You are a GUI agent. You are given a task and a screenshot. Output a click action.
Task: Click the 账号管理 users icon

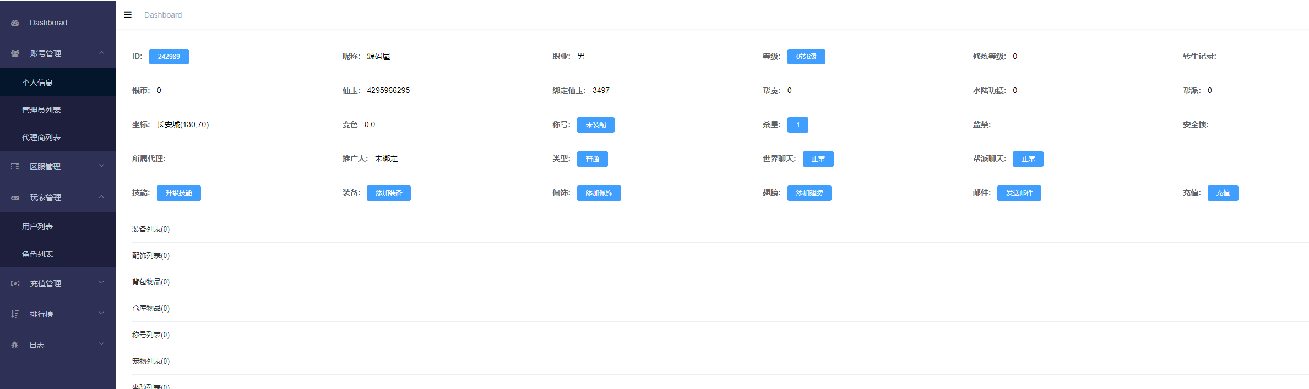coord(15,53)
